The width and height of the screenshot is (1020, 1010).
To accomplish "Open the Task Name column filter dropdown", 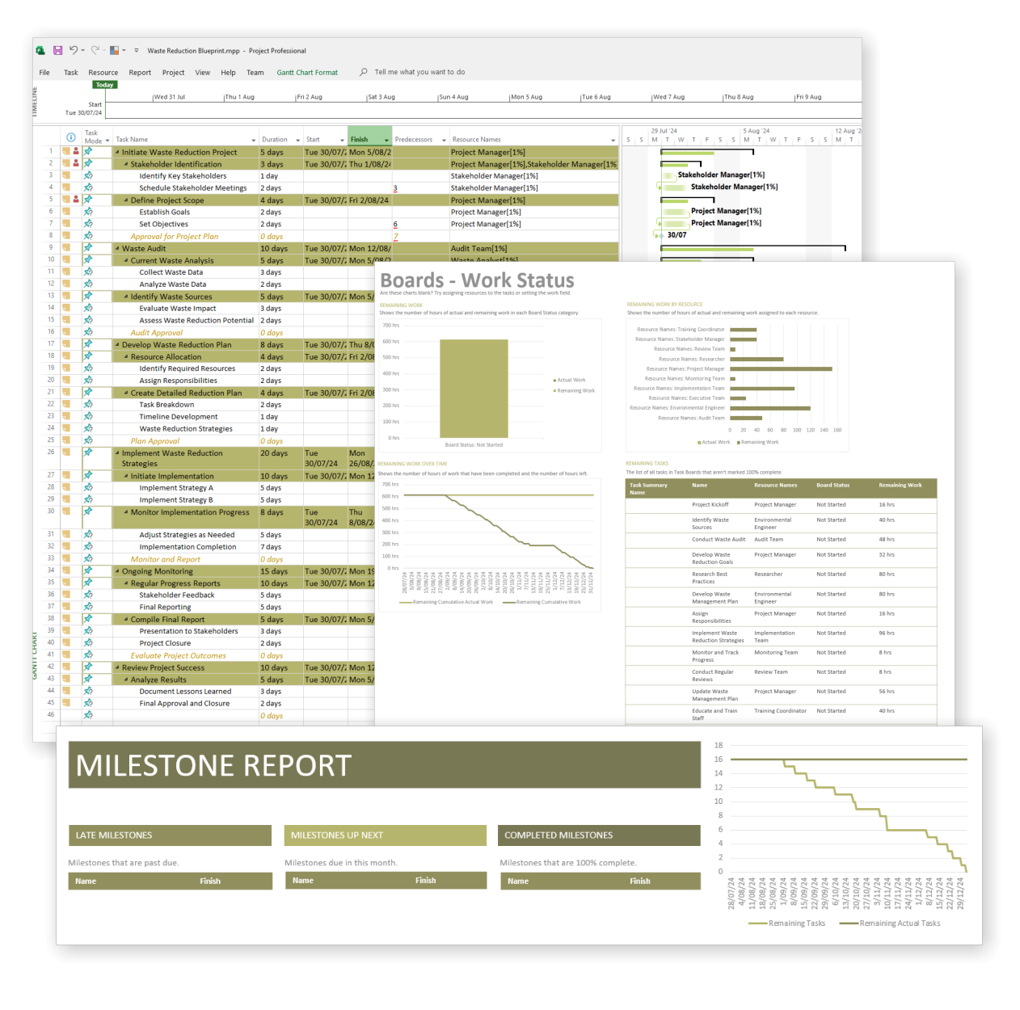I will point(252,141).
